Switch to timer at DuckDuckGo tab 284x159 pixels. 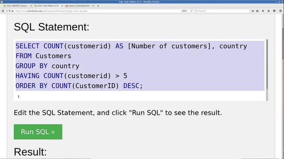[x=79, y=6]
